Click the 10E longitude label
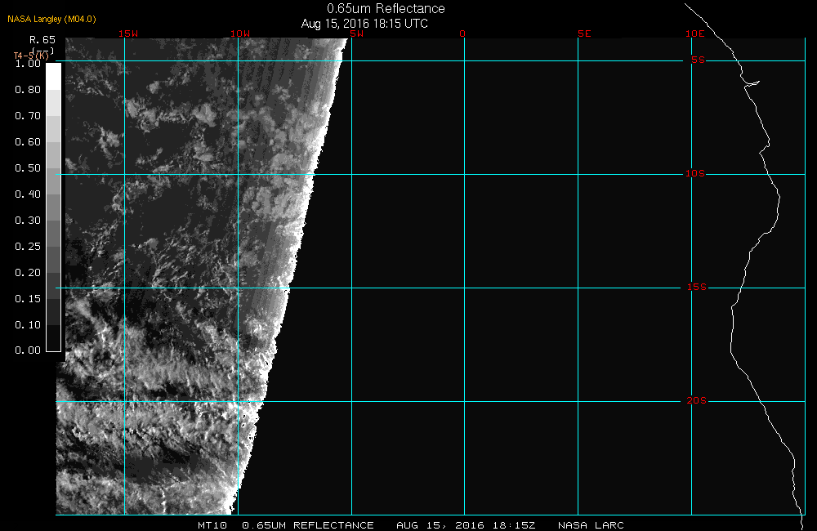817x531 pixels. (x=695, y=33)
